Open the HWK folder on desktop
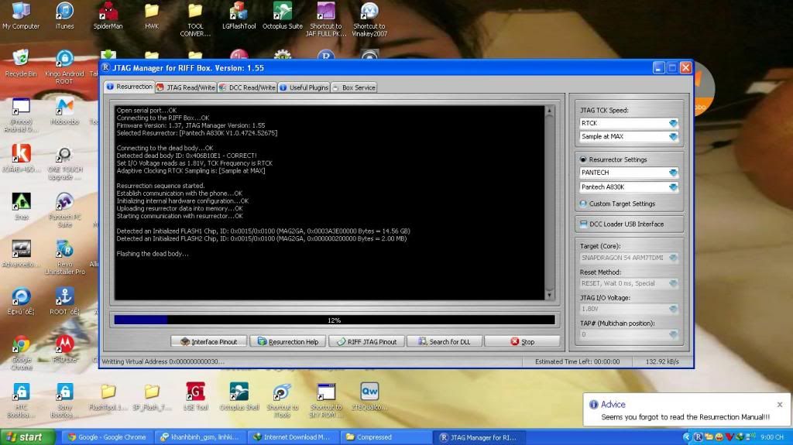 [151, 16]
